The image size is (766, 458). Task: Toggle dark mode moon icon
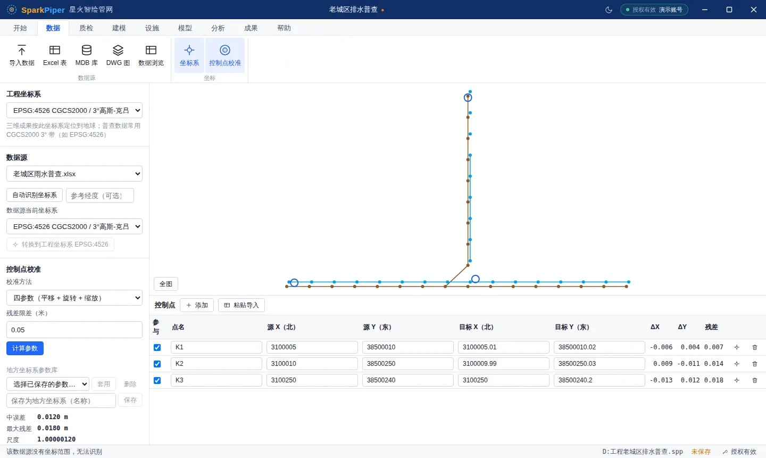click(609, 10)
